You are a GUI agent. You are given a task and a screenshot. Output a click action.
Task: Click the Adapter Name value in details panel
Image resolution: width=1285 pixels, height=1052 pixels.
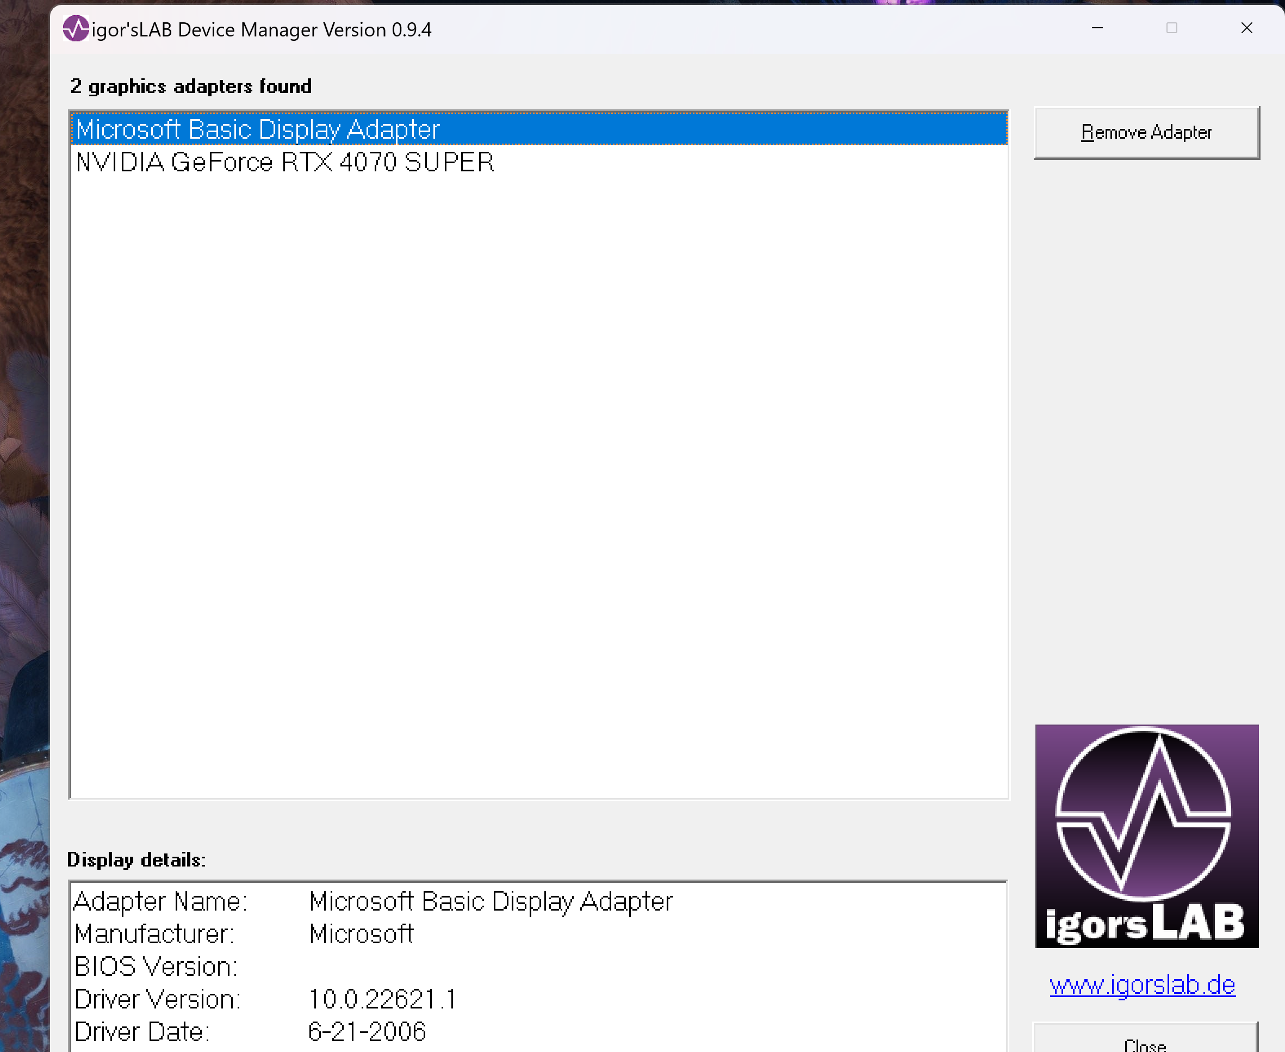pos(490,901)
